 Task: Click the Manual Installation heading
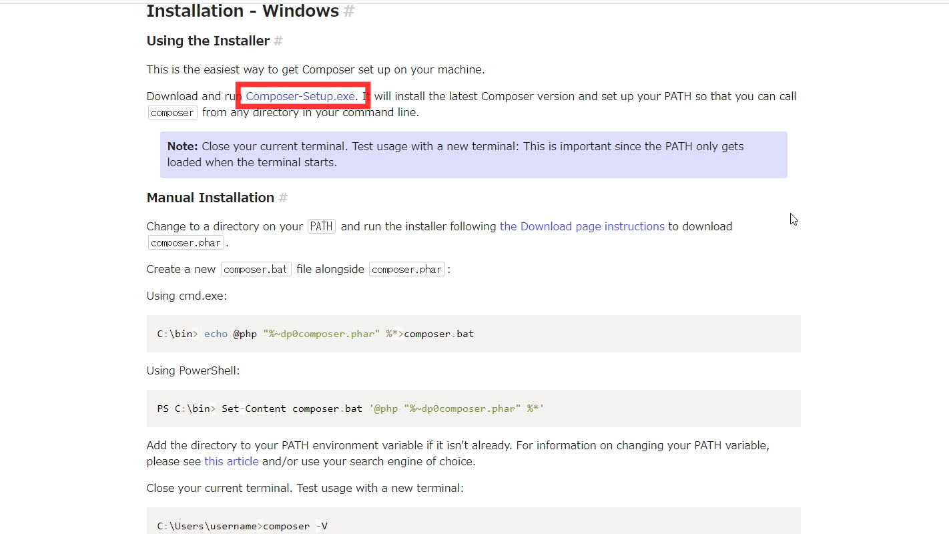210,198
